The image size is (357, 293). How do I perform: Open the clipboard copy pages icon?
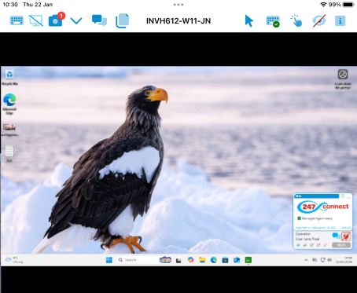click(123, 20)
